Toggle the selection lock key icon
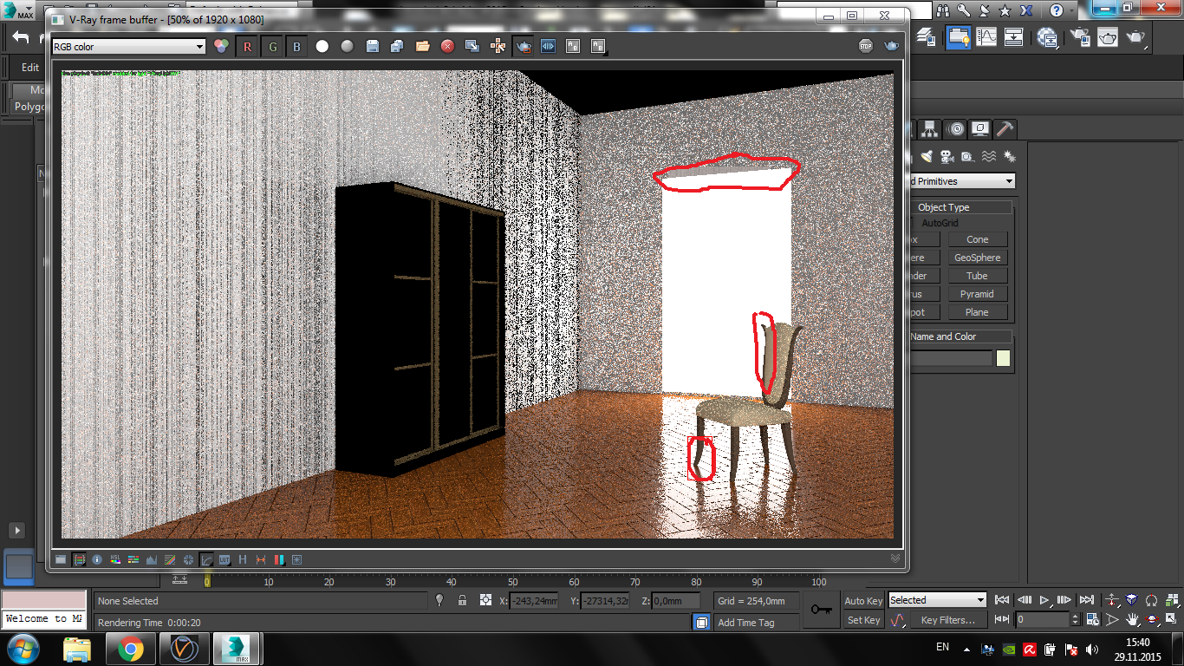The height and width of the screenshot is (666, 1184). (x=460, y=600)
